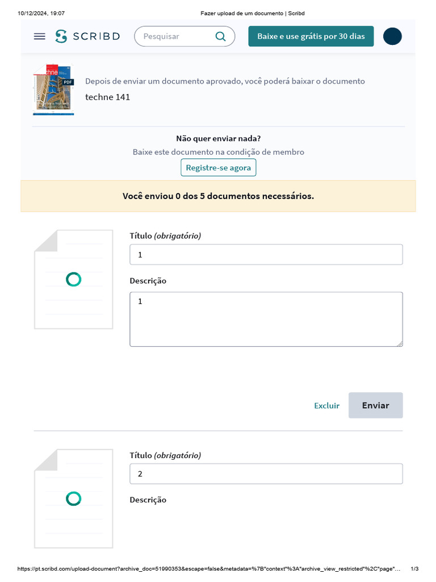The height and width of the screenshot is (582, 436).
Task: Click "Baixe e use grátis por 30 dias"
Action: (311, 36)
